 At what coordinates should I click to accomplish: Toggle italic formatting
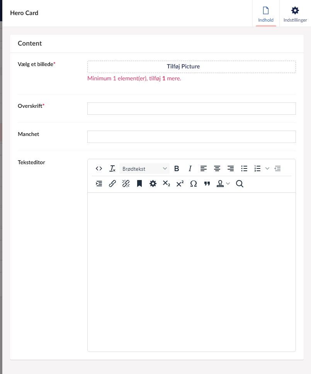coord(190,168)
